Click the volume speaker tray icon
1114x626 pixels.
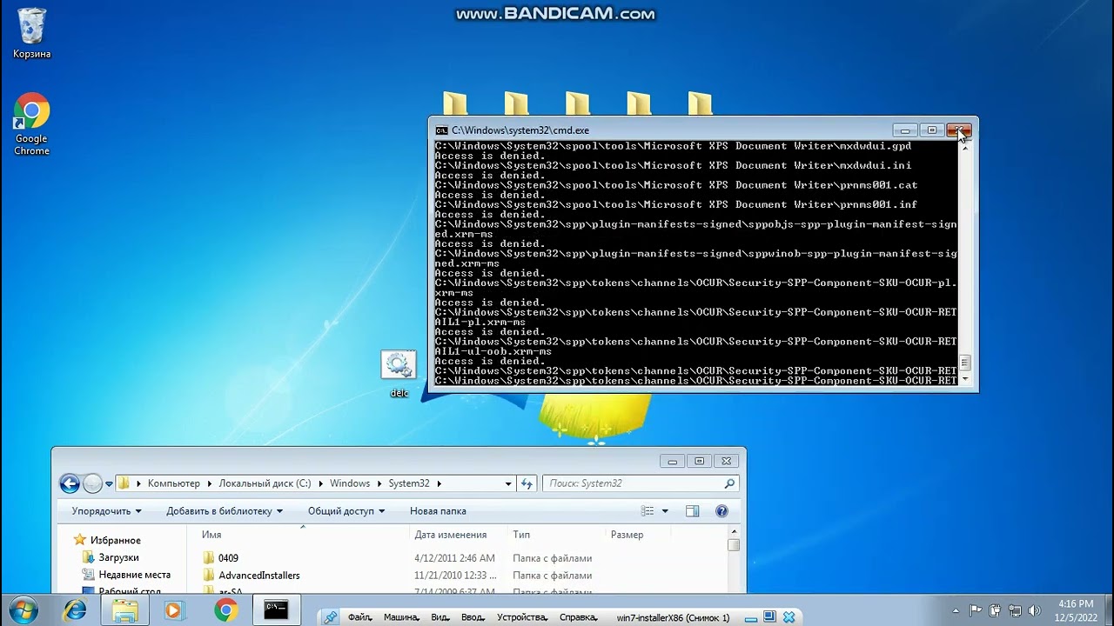(x=1035, y=610)
